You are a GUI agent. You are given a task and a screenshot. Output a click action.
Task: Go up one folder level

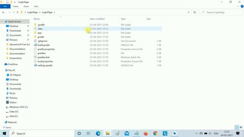(18, 12)
